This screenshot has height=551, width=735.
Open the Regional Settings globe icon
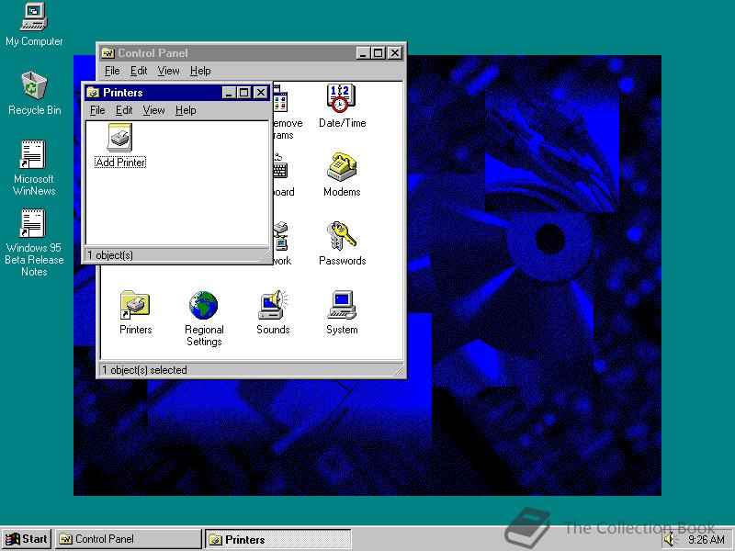(204, 305)
